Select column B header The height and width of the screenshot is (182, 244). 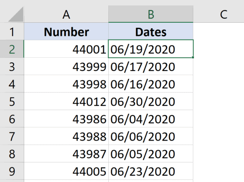tap(151, 14)
